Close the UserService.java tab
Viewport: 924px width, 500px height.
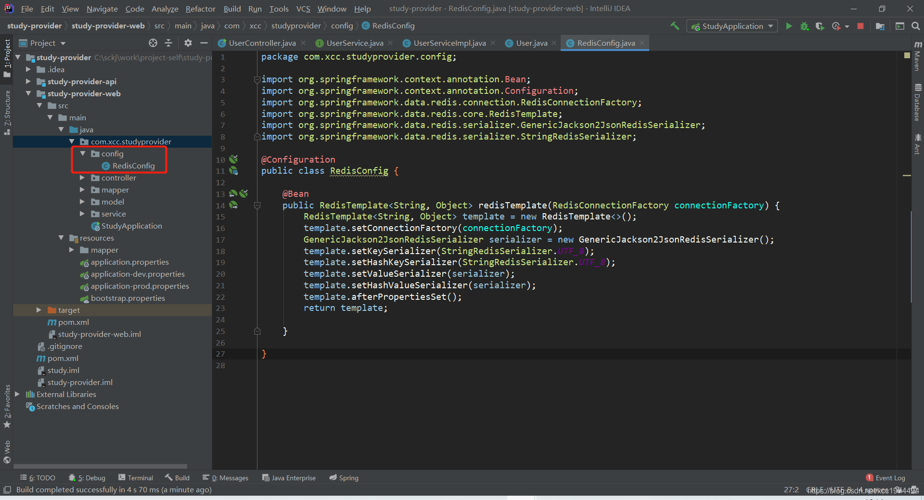tap(390, 43)
